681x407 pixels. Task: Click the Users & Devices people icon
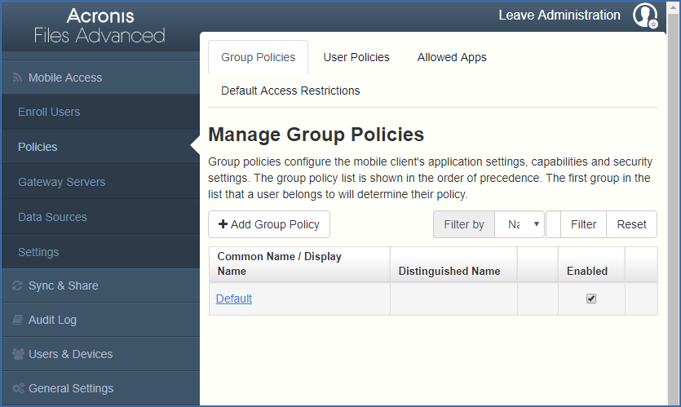pyautogui.click(x=18, y=354)
